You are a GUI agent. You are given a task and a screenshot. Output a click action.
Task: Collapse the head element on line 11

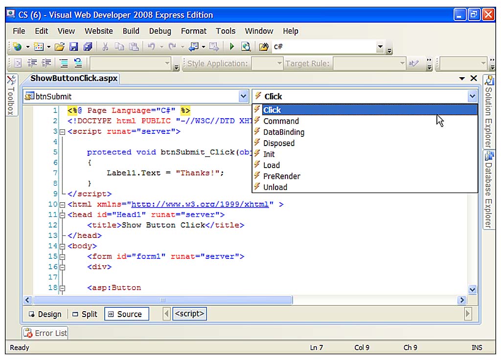pos(63,215)
